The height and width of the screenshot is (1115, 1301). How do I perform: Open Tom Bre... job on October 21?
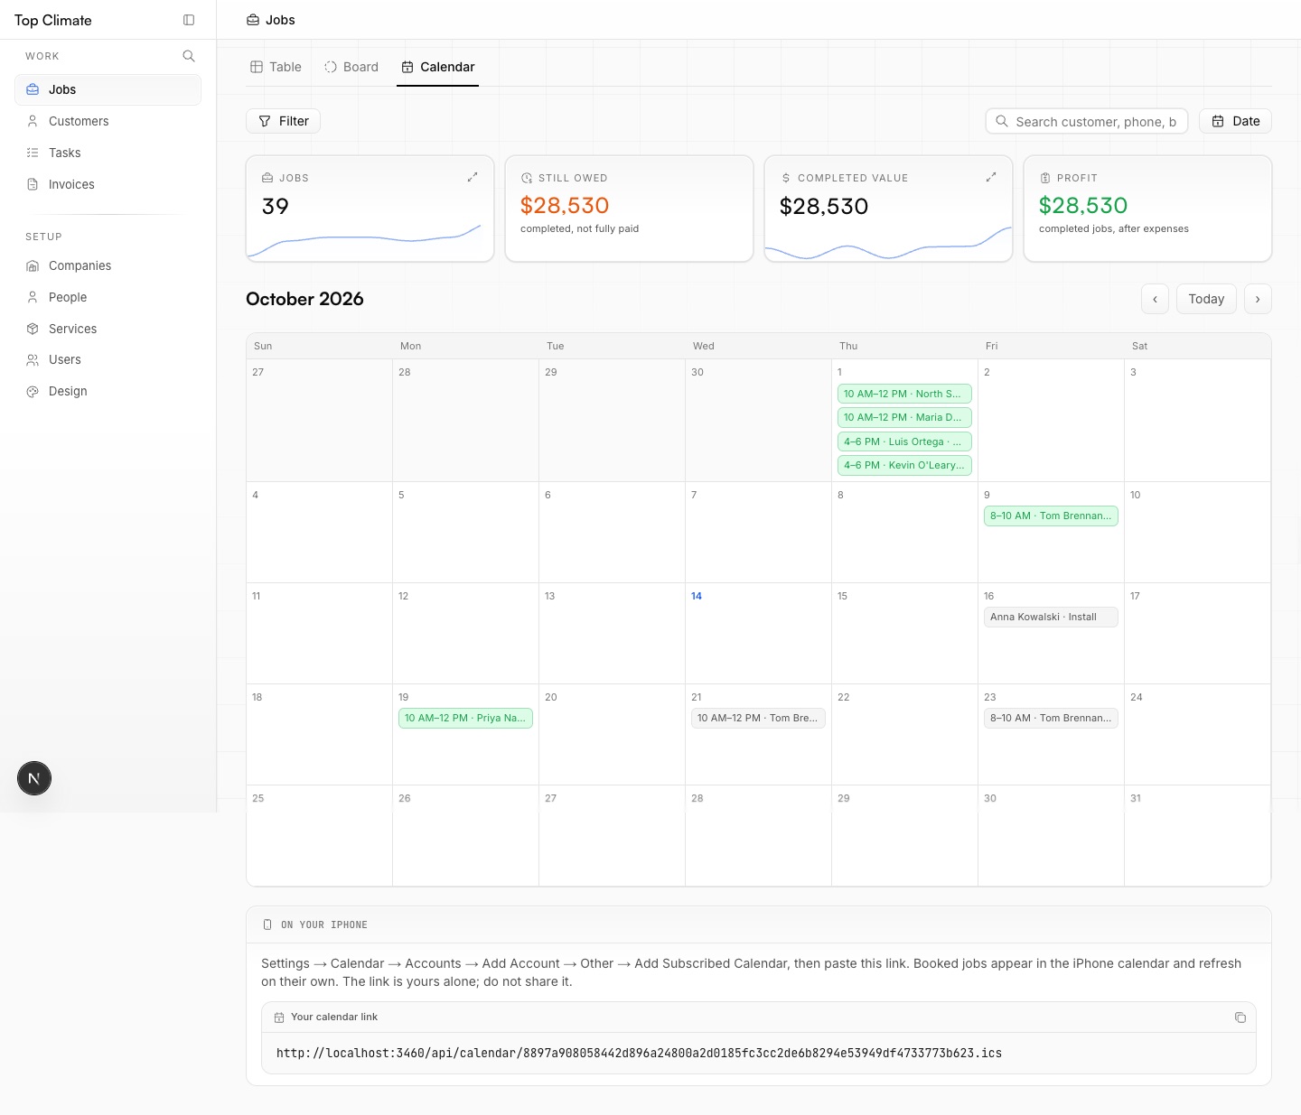point(758,718)
